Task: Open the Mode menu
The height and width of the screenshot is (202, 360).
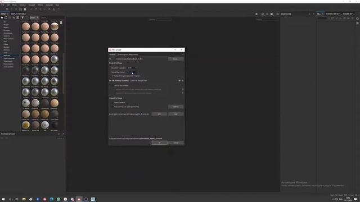Action: [x=14, y=5]
